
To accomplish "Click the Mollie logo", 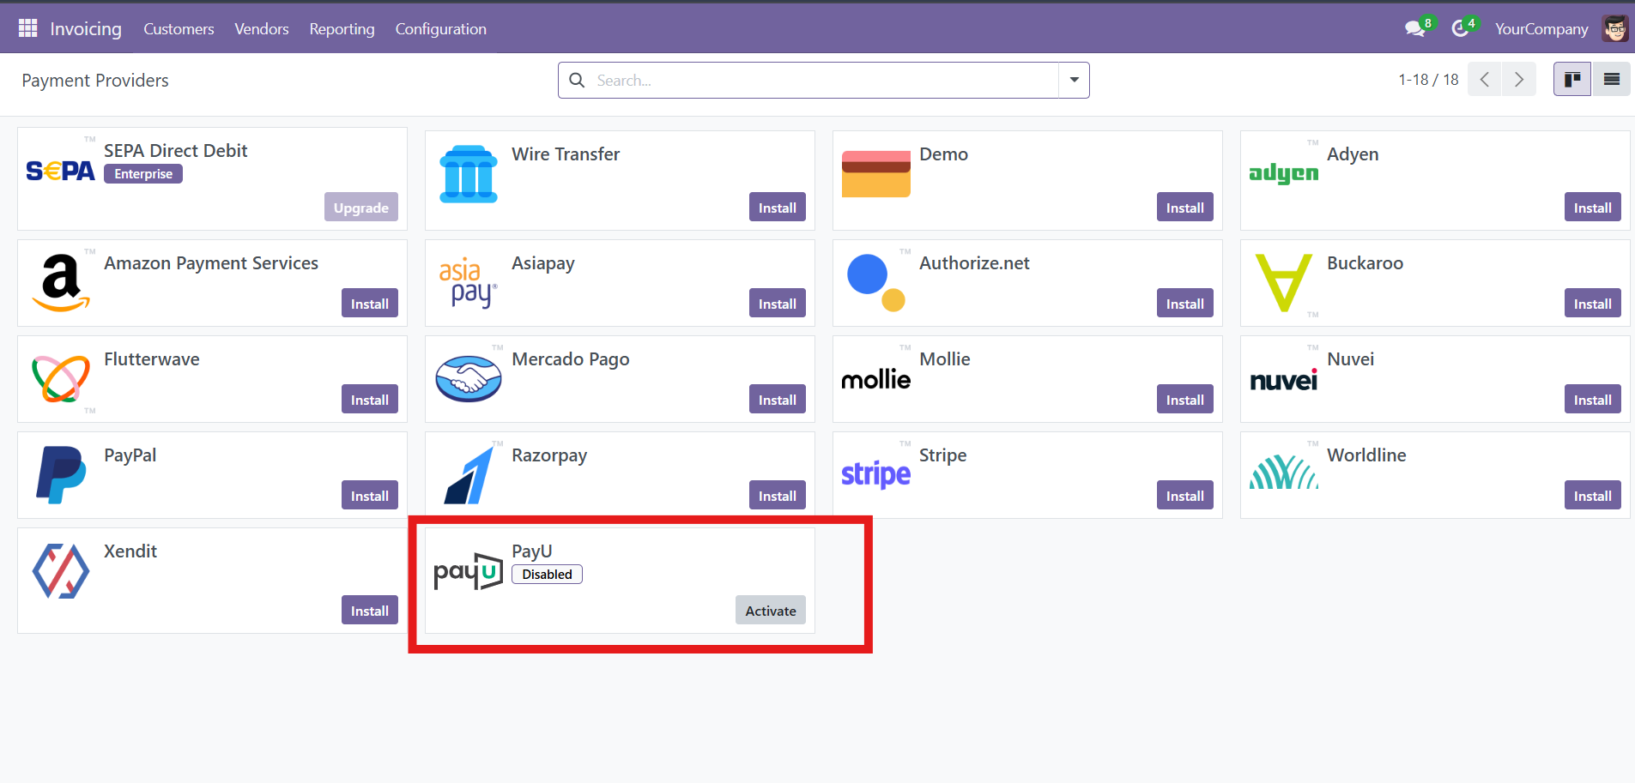I will (876, 379).
